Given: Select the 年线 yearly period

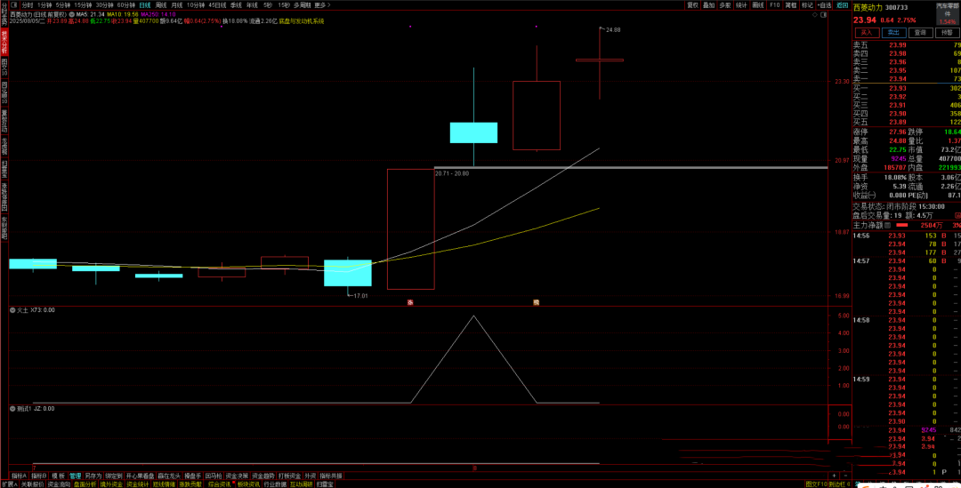Looking at the screenshot, I should (252, 5).
